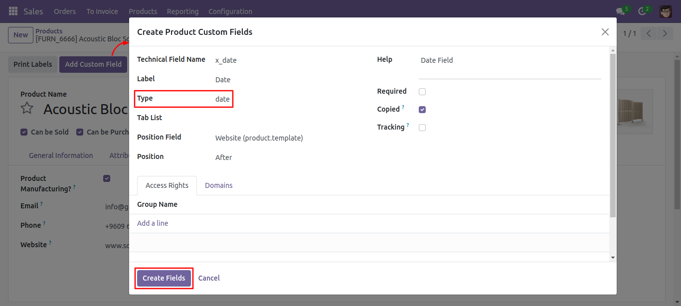Open the Products menu

[143, 11]
